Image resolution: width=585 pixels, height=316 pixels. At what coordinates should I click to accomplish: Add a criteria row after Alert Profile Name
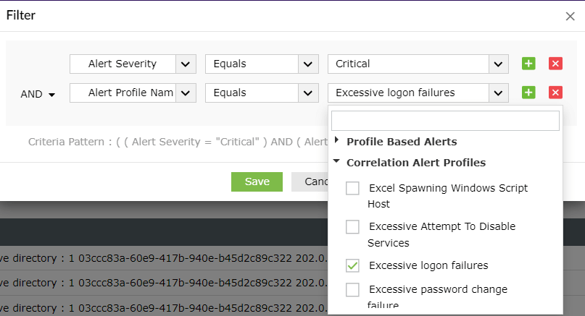click(x=528, y=93)
